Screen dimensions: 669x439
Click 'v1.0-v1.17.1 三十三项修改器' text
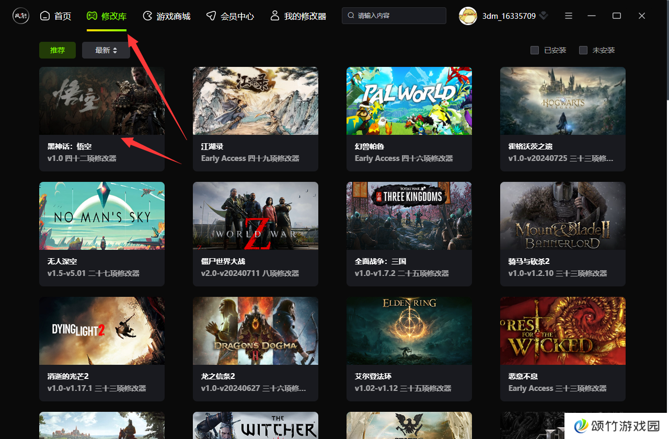click(97, 388)
